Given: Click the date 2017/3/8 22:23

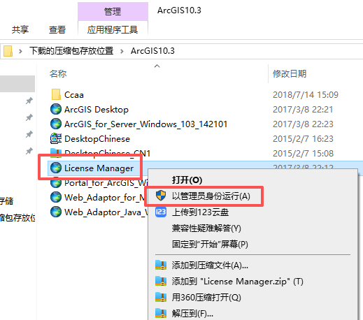Looking at the screenshot, I should [303, 124].
